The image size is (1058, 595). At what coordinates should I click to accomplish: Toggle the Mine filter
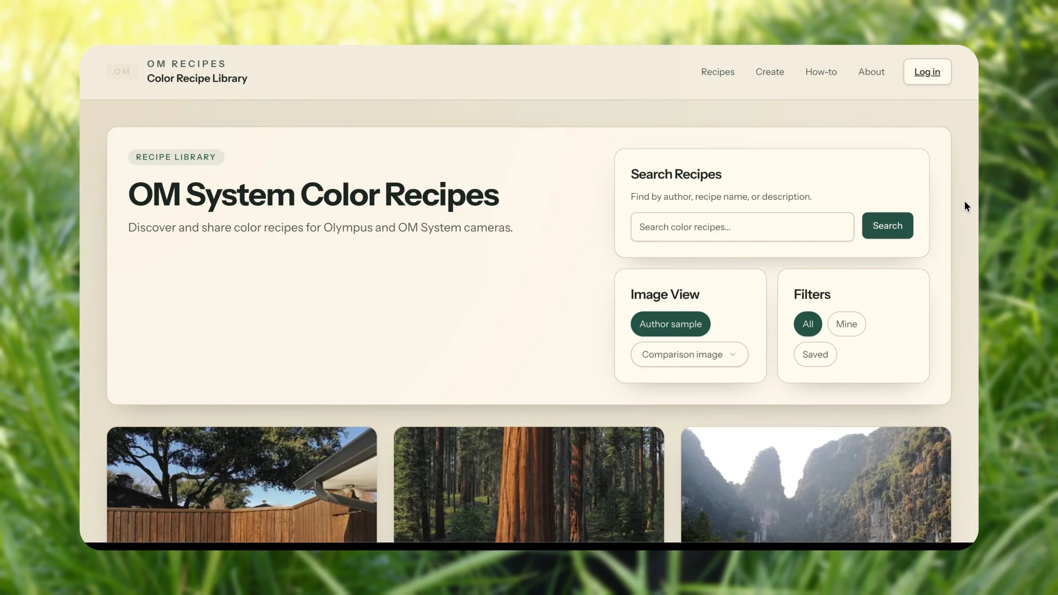pyautogui.click(x=846, y=324)
